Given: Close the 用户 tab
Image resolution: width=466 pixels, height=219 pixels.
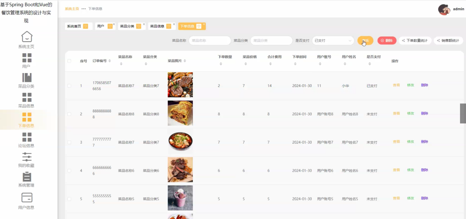Looking at the screenshot, I should [114, 24].
